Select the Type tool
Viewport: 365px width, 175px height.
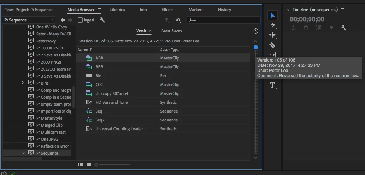click(272, 85)
